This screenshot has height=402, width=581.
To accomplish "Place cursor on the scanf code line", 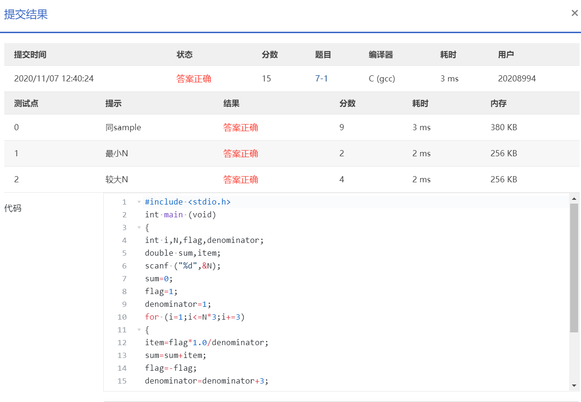I will coord(183,266).
